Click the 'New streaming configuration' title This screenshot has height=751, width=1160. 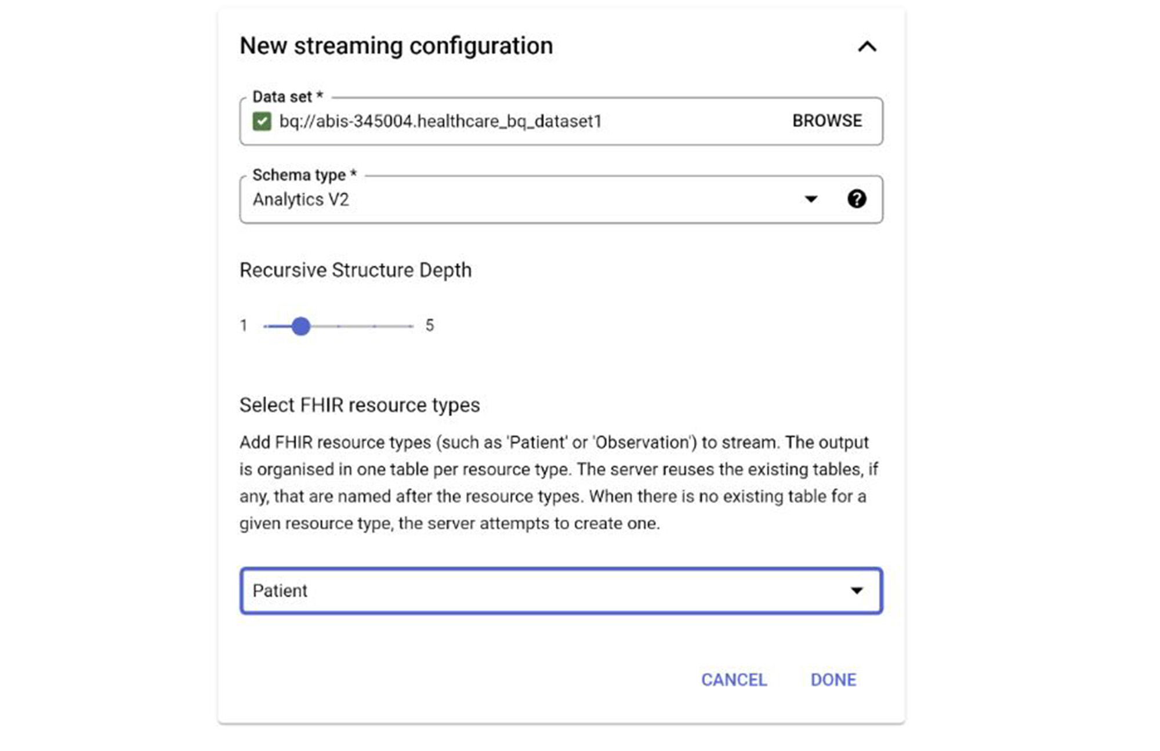click(x=396, y=46)
